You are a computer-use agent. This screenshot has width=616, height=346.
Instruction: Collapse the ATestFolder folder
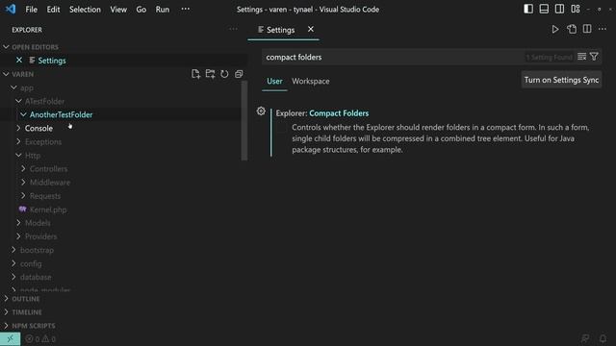[x=18, y=101]
